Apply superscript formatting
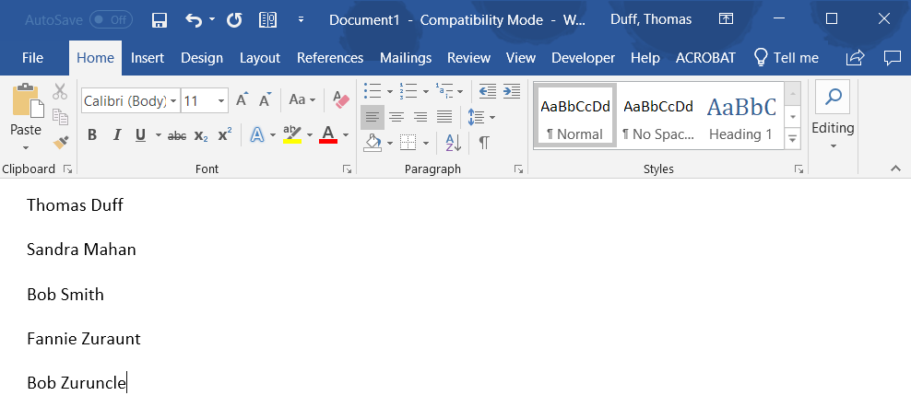 click(x=225, y=135)
